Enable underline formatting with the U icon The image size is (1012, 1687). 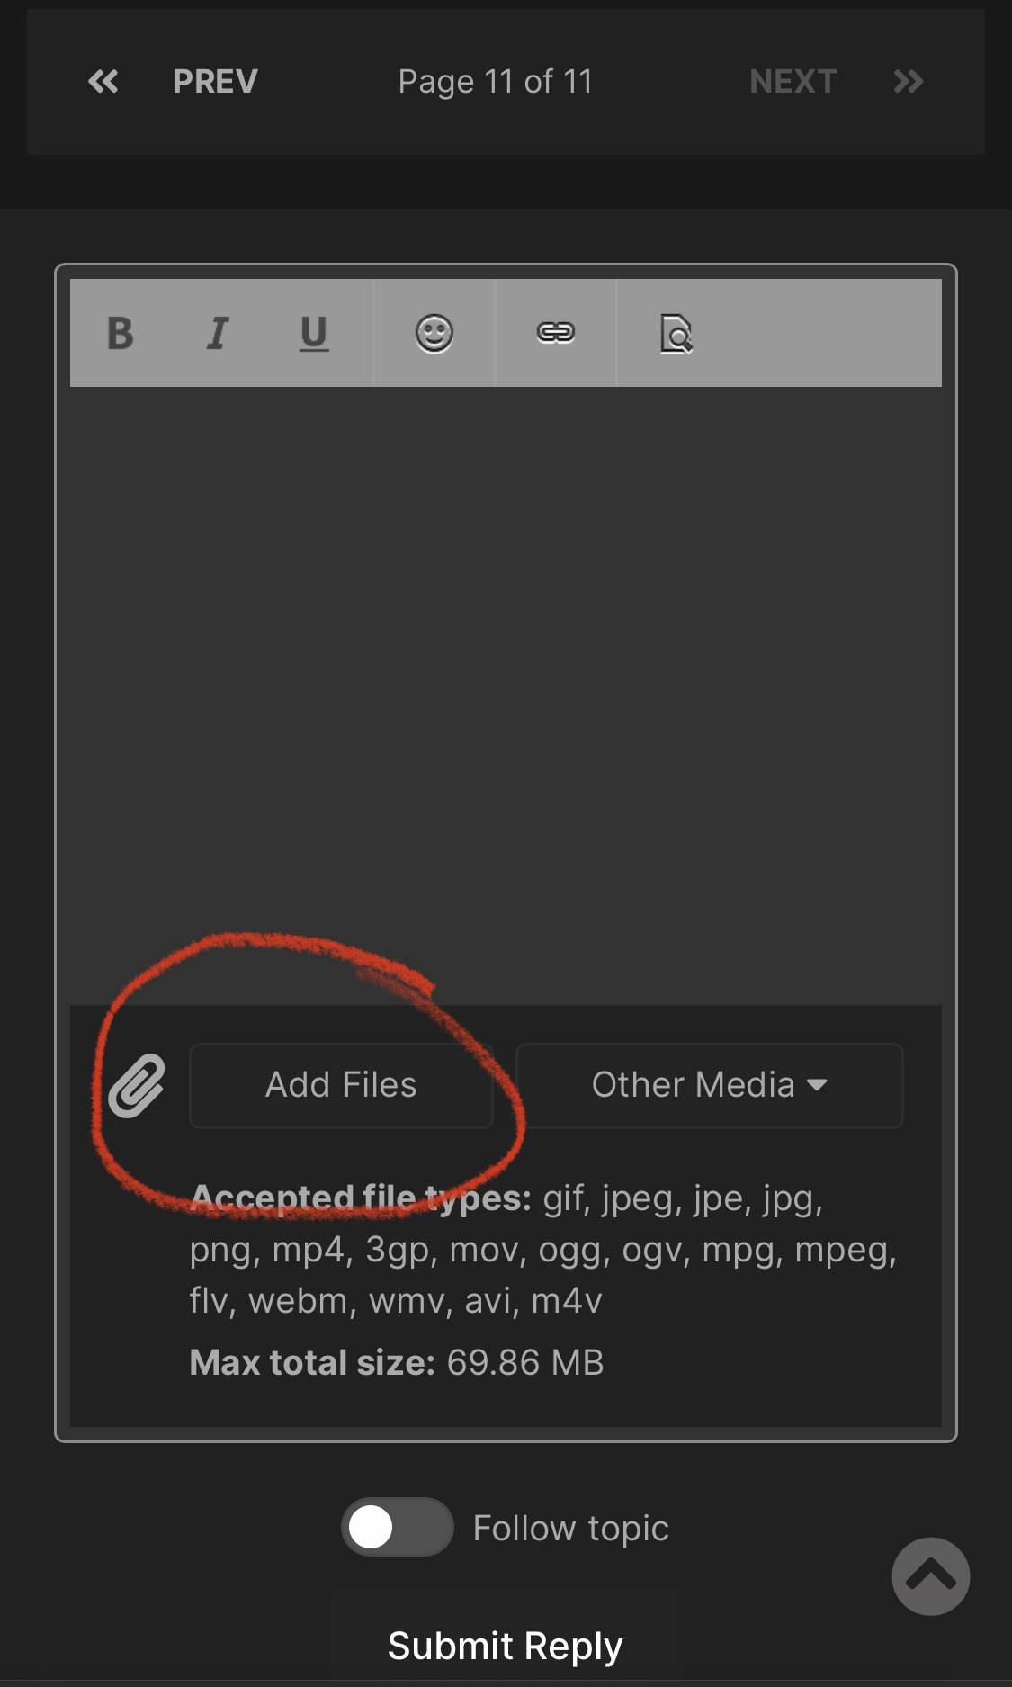[x=314, y=333]
